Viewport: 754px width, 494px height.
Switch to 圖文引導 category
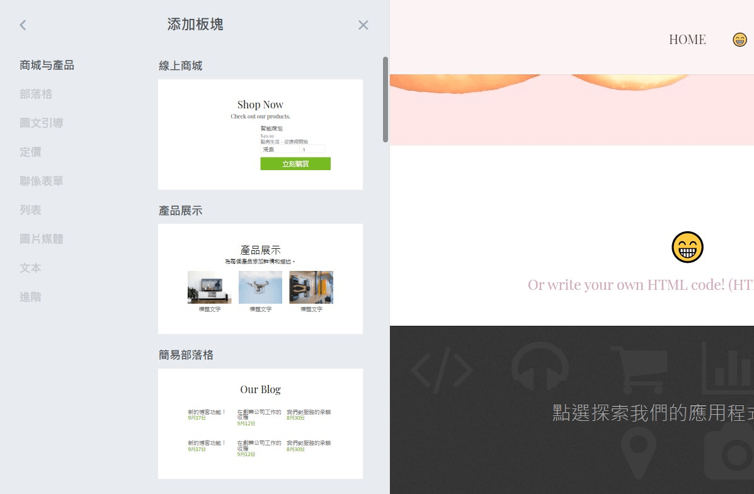tap(42, 123)
